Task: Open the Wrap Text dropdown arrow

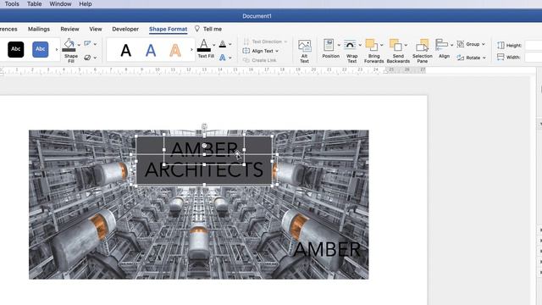Action: click(x=360, y=45)
